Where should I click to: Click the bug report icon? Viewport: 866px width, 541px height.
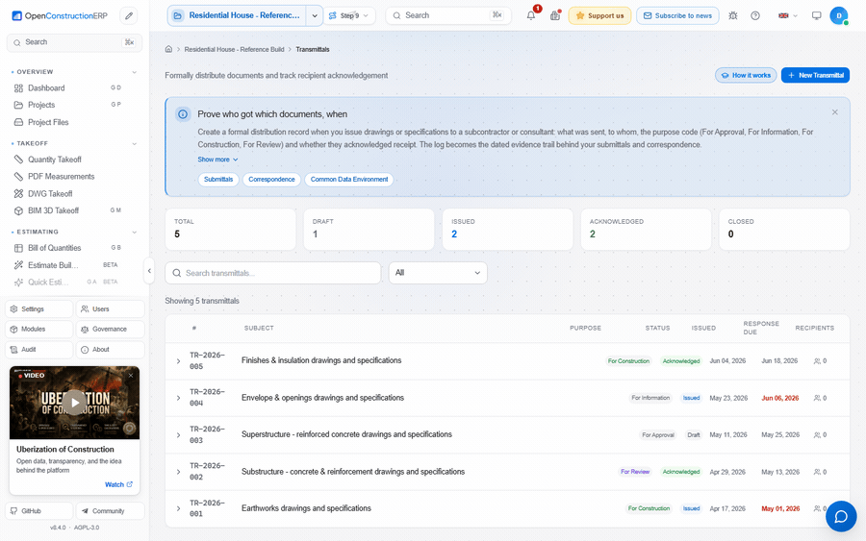click(733, 15)
